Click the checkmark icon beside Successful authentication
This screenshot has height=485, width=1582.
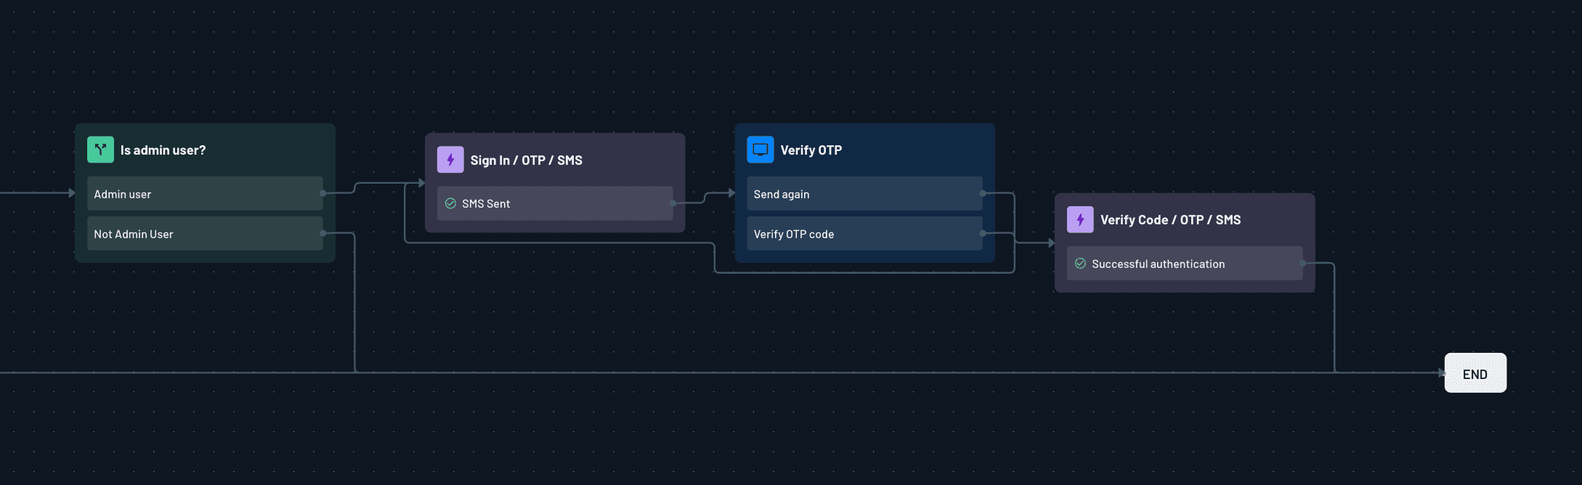click(x=1080, y=263)
